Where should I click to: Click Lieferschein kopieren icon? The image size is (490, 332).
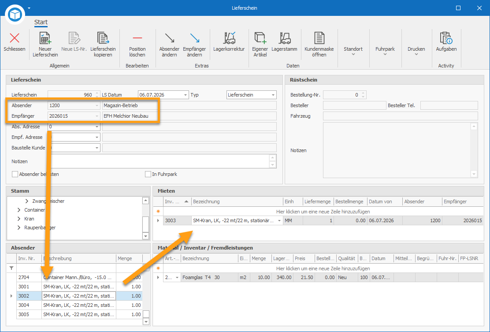(x=103, y=38)
